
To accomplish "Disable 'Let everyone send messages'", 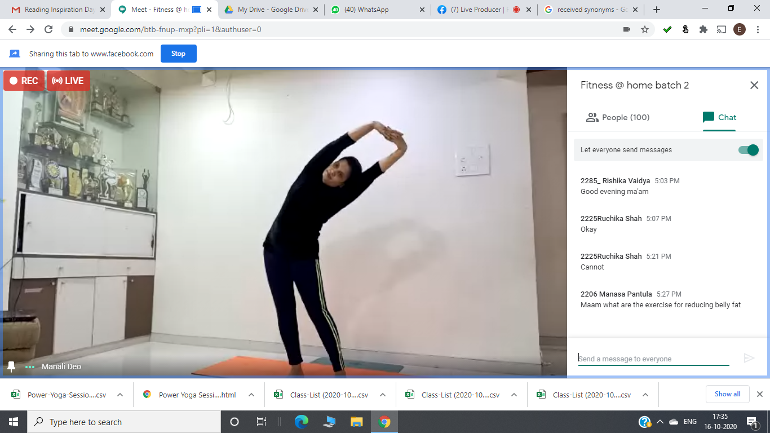I will (x=748, y=150).
